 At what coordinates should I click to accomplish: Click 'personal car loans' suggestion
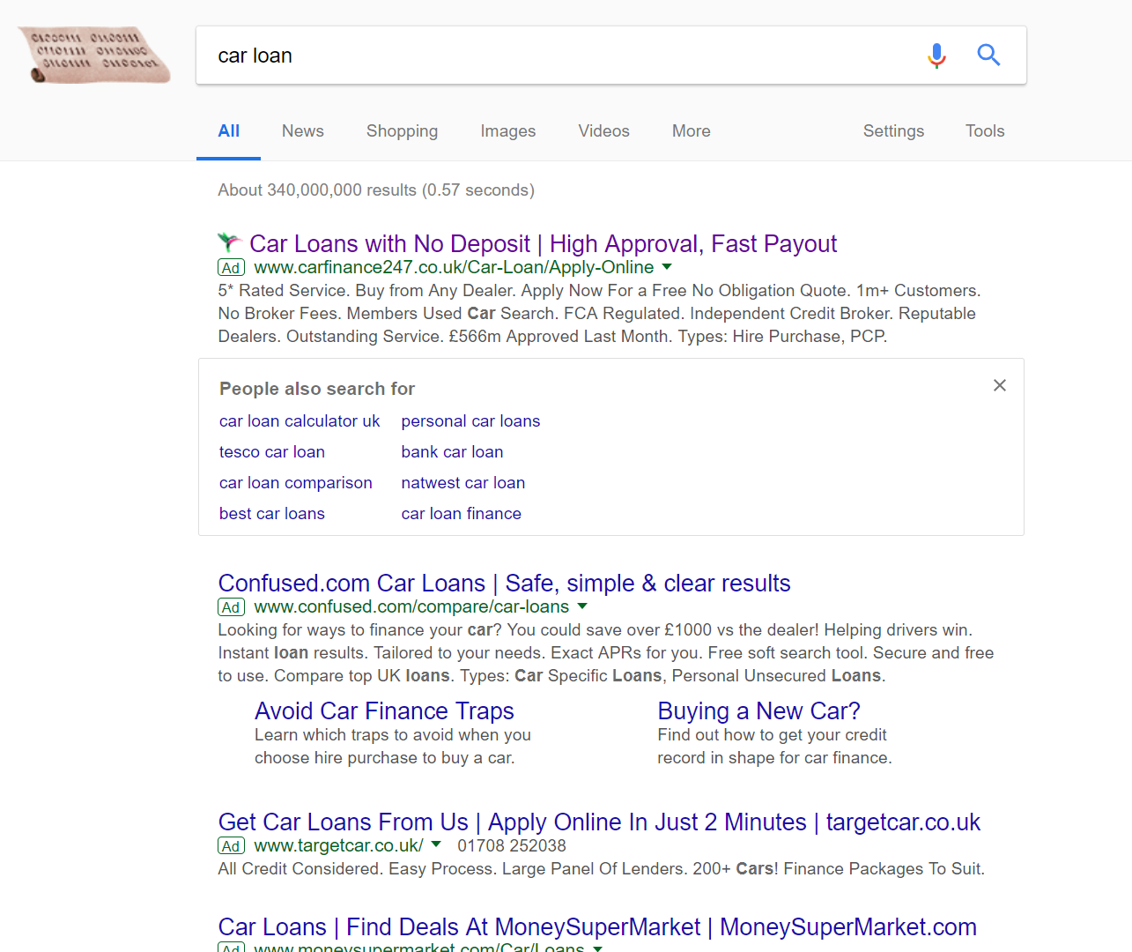coord(470,421)
